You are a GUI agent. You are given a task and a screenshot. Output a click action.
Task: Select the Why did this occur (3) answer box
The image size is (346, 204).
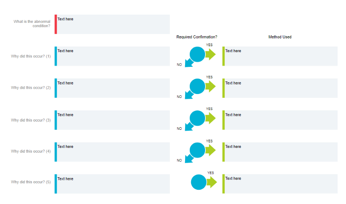pos(113,120)
